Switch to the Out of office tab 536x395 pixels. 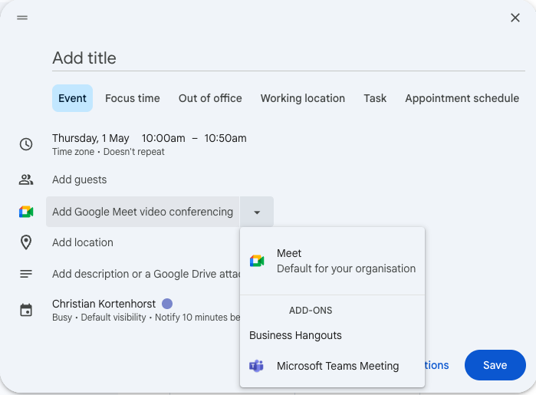pos(210,98)
